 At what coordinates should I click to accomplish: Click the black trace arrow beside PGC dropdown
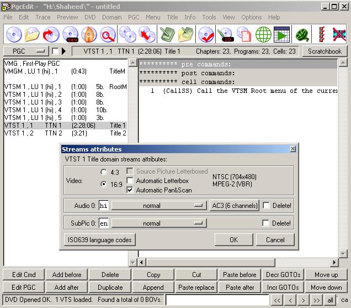pos(63,51)
